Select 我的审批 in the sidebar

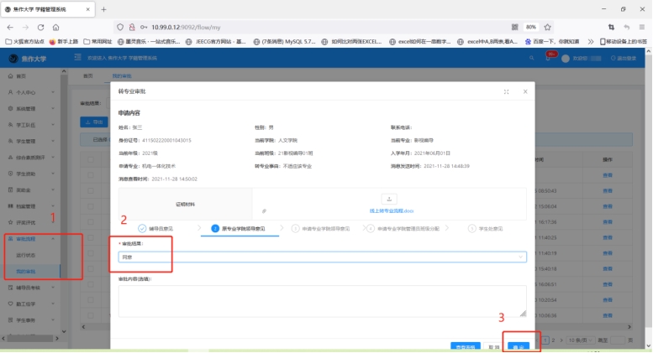(27, 270)
